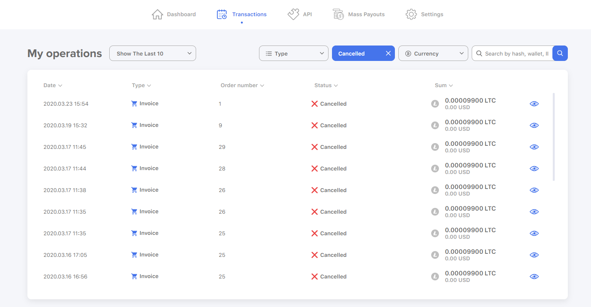The width and height of the screenshot is (591, 307).
Task: Go to the Dashboard tab
Action: coord(174,14)
